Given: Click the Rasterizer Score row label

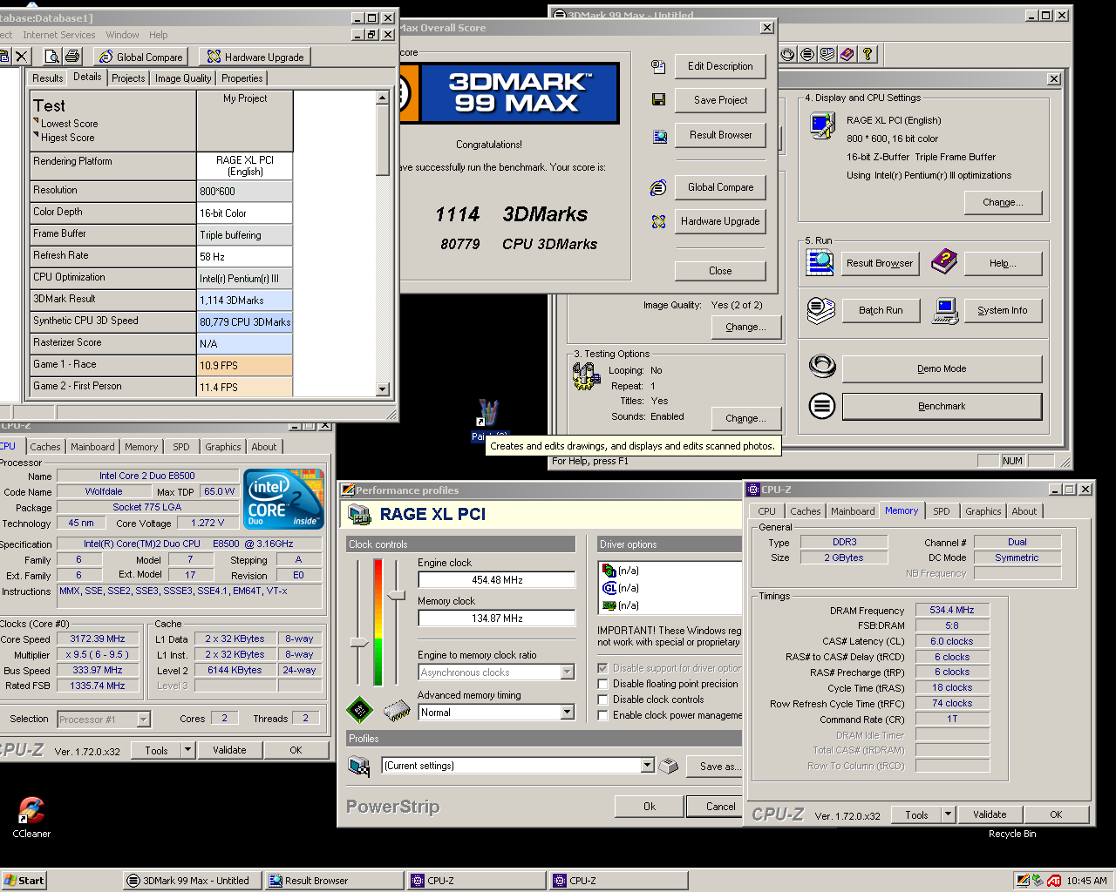Looking at the screenshot, I should tap(112, 343).
